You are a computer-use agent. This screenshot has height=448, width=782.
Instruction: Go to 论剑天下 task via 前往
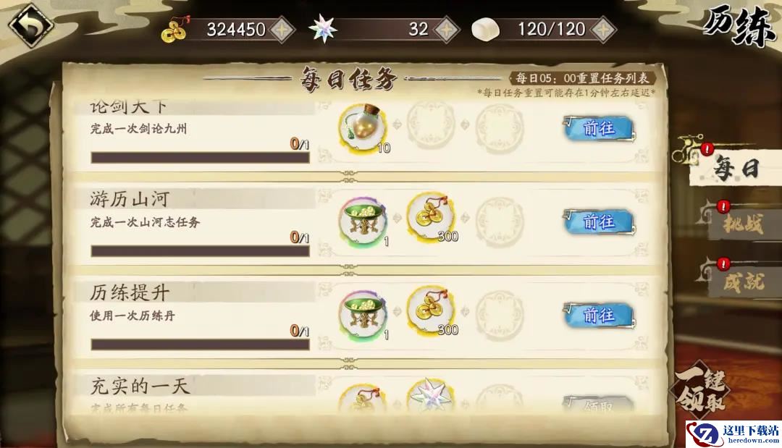coord(599,129)
